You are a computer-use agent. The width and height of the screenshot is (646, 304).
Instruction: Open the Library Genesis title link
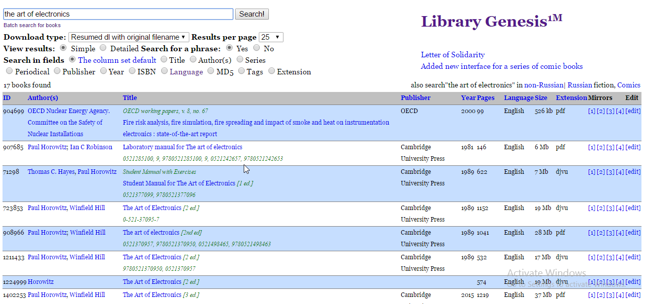(491, 21)
